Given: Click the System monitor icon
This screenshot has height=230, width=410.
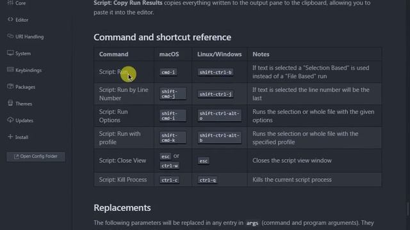Looking at the screenshot, I should point(10,53).
